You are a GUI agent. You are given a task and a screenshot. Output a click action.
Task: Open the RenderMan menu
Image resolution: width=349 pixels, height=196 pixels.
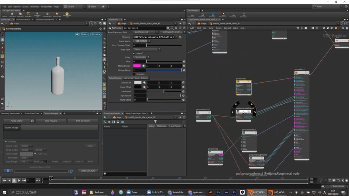tap(46, 7)
